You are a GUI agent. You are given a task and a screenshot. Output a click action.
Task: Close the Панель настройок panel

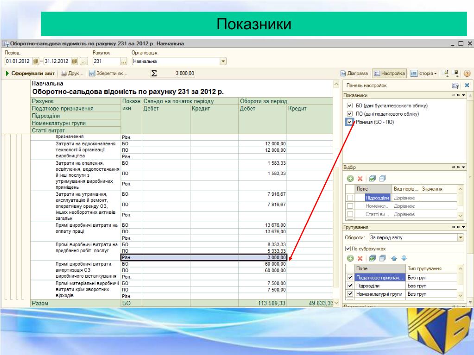(467, 86)
